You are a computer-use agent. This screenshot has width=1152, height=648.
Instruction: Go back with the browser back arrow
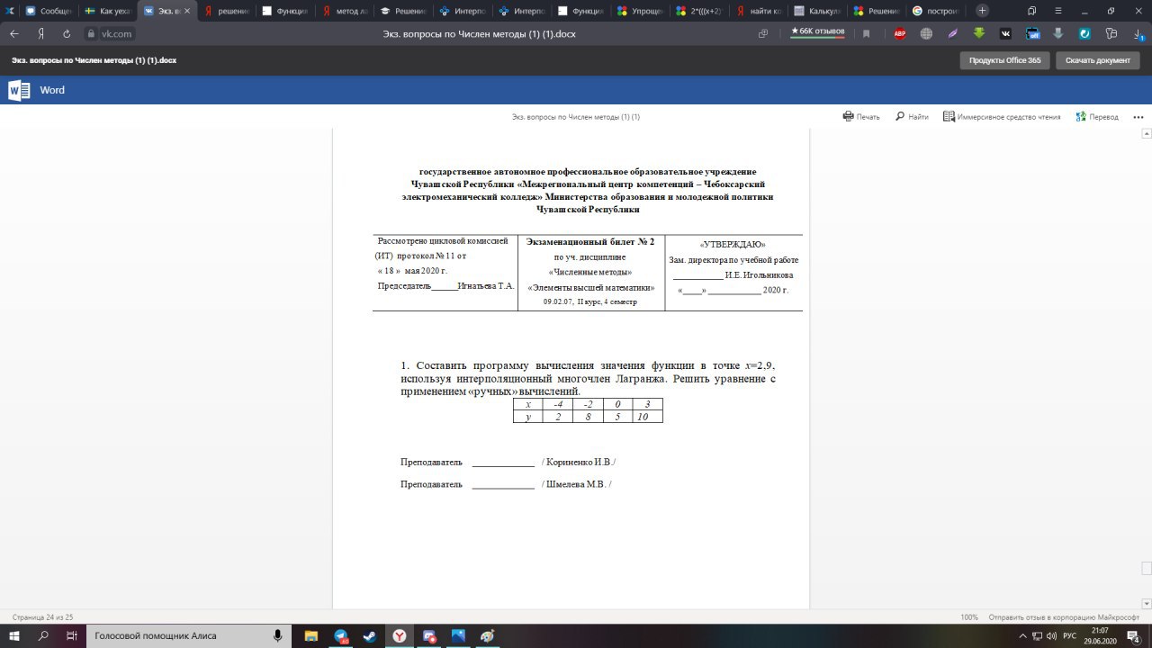(x=14, y=33)
